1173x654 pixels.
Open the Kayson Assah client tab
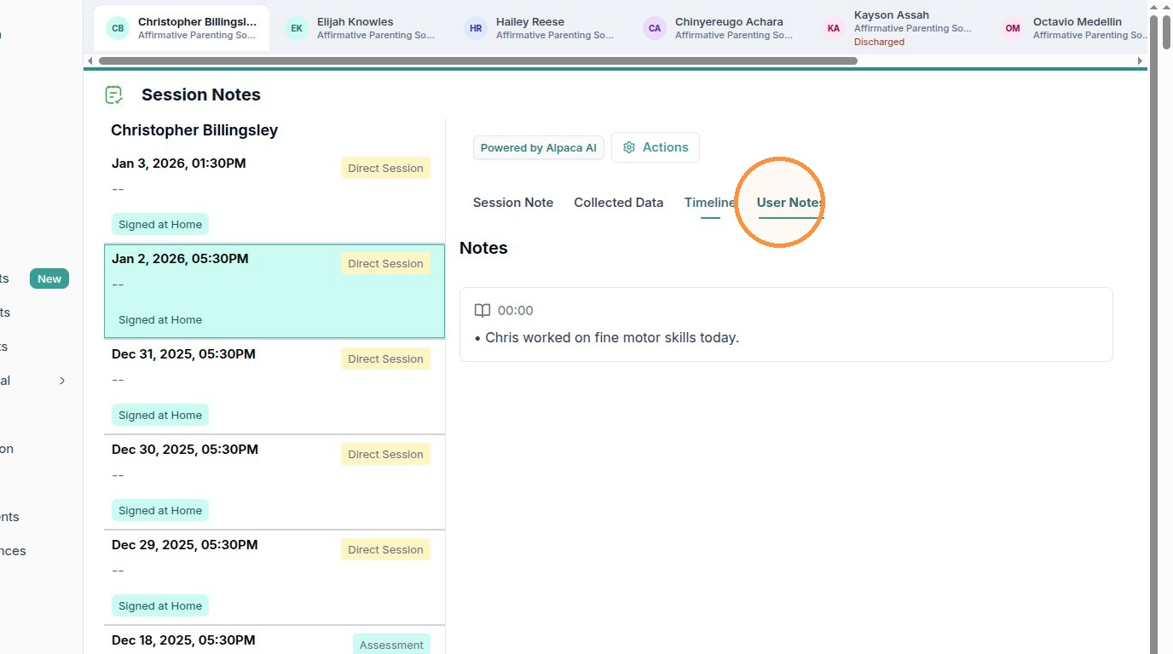pyautogui.click(x=898, y=28)
